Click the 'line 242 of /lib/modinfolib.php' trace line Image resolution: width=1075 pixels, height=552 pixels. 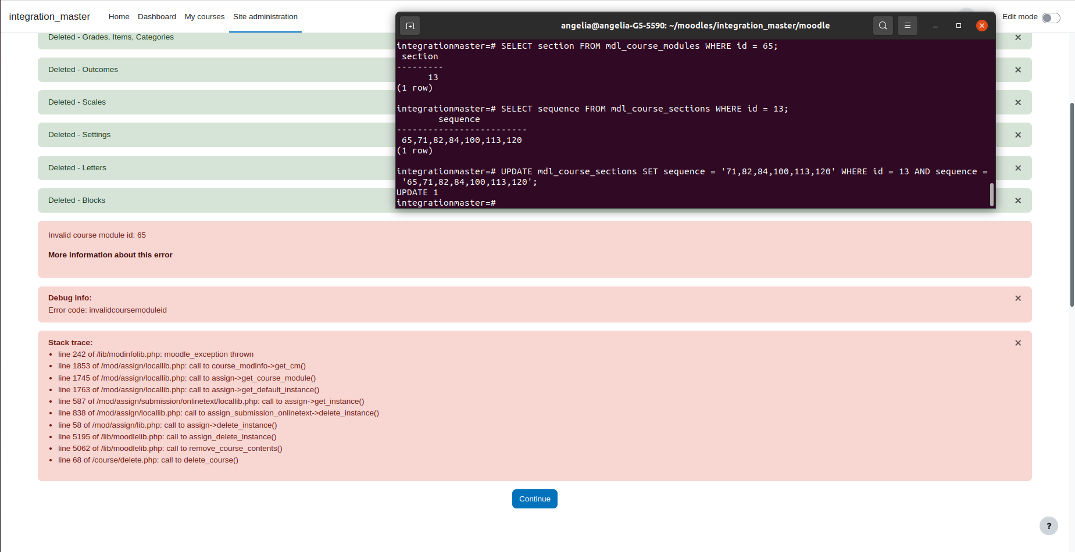156,354
